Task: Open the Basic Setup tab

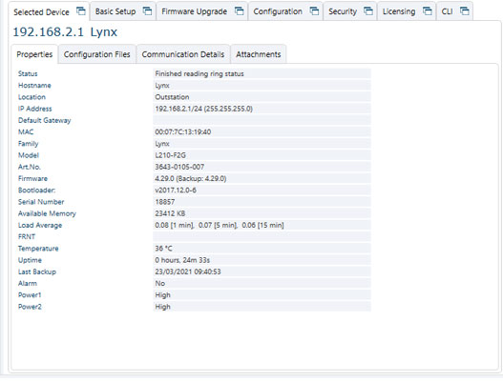Action: click(115, 11)
